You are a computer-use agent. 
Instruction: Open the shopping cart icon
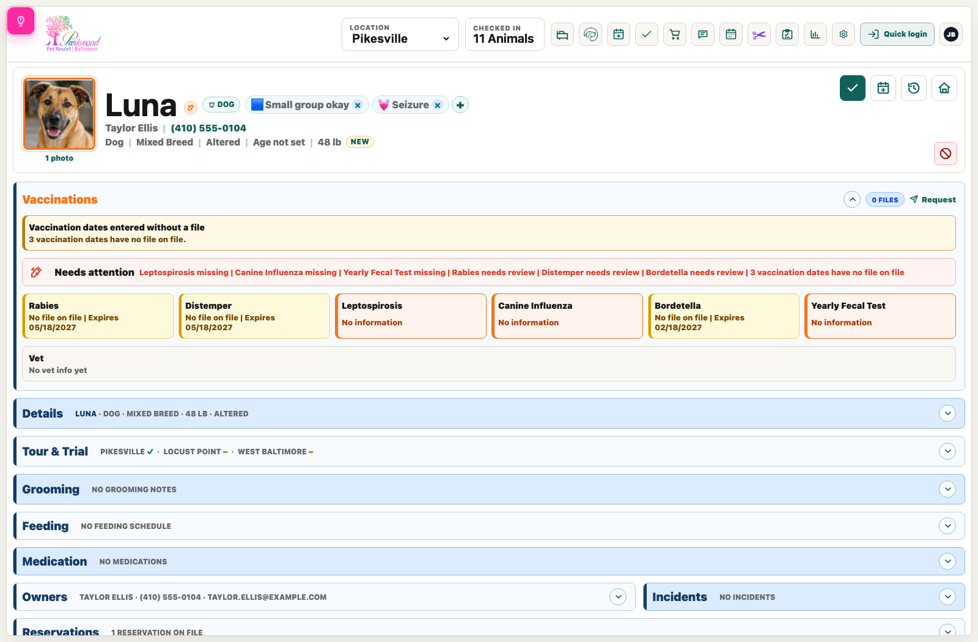[675, 34]
